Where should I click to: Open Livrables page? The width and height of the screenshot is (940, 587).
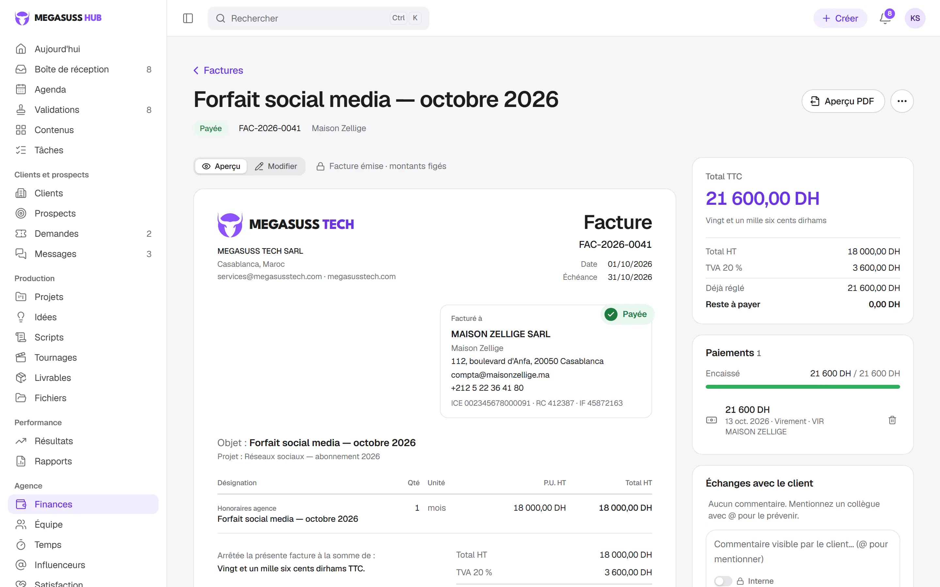(x=83, y=377)
